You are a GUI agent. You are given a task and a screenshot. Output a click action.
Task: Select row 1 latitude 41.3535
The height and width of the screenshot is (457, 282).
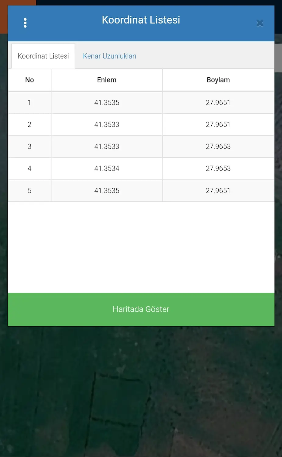pos(107,103)
